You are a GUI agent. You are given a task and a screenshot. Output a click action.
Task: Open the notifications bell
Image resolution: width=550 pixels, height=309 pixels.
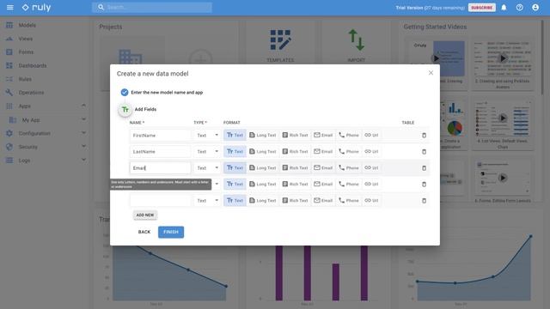[504, 8]
